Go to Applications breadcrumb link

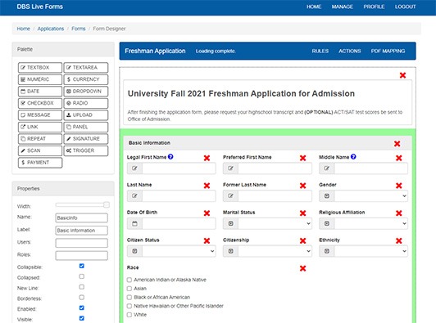tap(51, 29)
